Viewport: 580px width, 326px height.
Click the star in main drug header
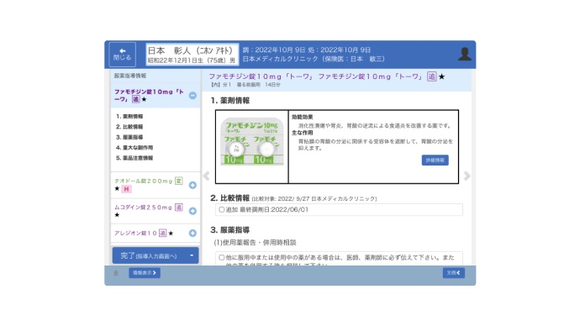pos(441,76)
